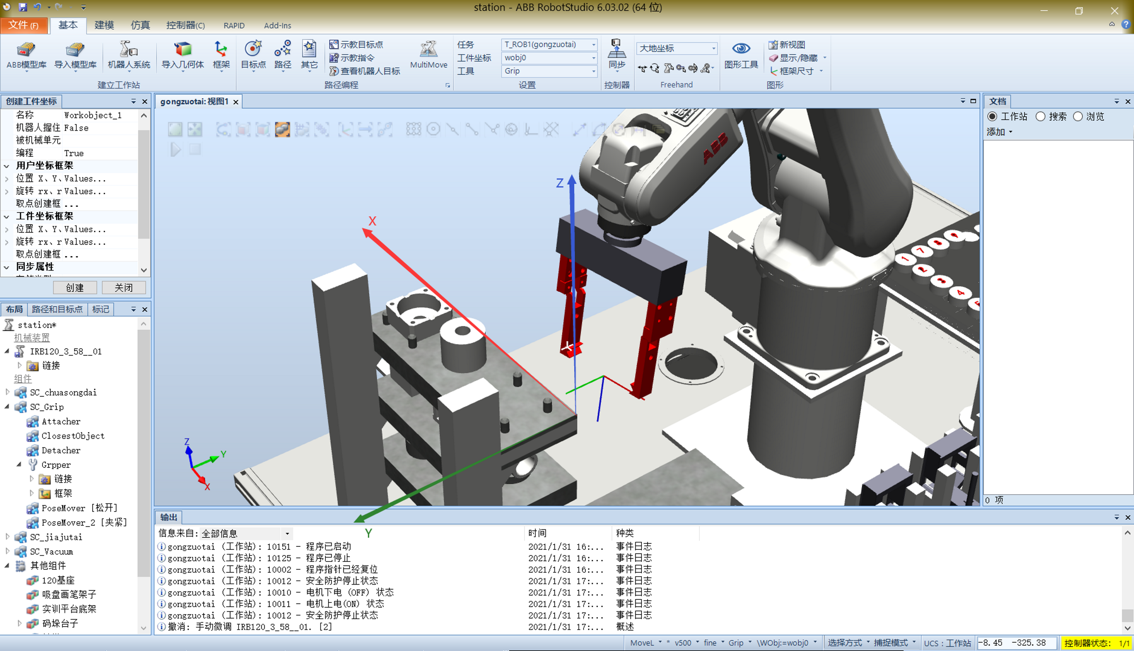Click the 创建 button to create workobject
This screenshot has height=651, width=1134.
tap(75, 287)
